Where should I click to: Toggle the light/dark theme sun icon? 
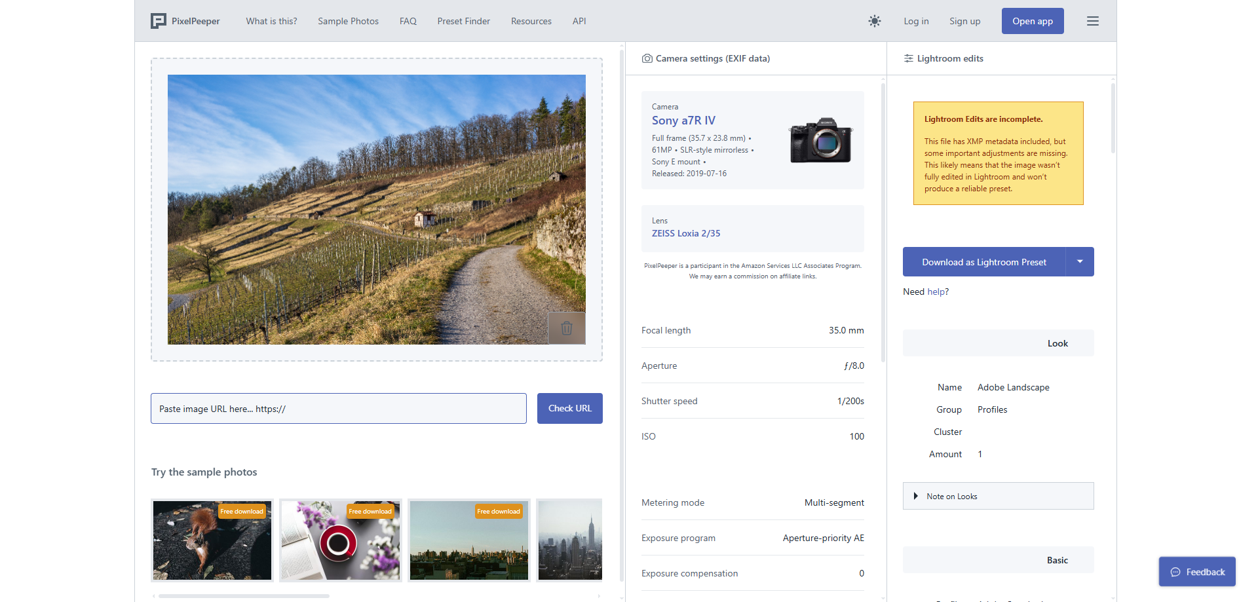tap(875, 21)
